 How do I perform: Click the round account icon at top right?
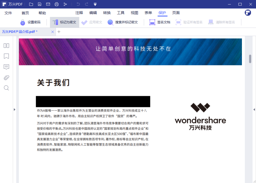pyautogui.click(x=248, y=12)
